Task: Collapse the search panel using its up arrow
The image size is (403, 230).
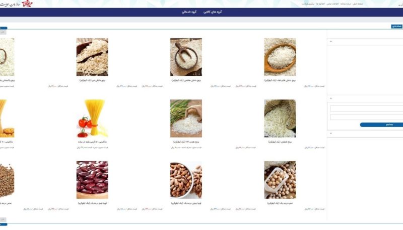Action: point(331,98)
